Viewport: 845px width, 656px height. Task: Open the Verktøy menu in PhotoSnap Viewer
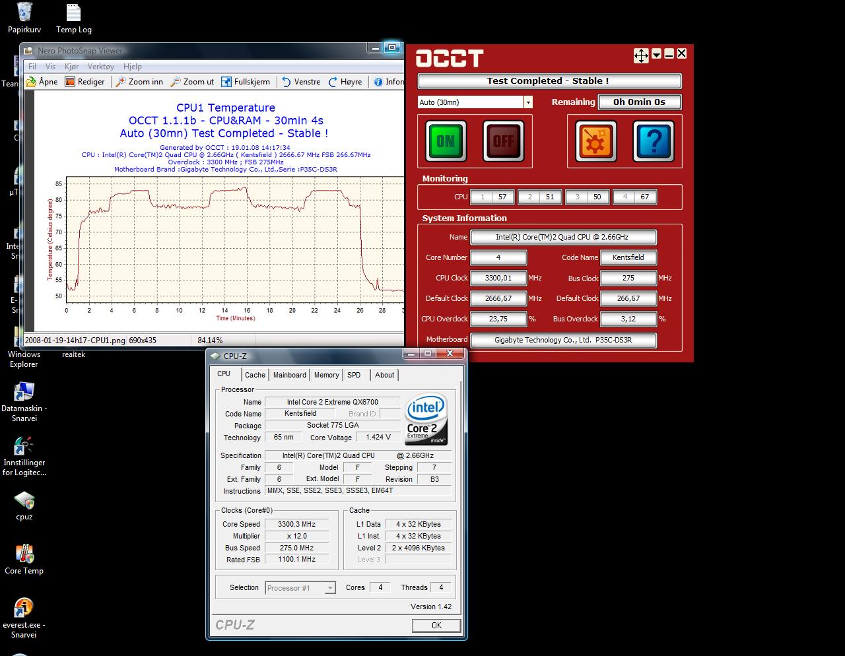(x=101, y=67)
